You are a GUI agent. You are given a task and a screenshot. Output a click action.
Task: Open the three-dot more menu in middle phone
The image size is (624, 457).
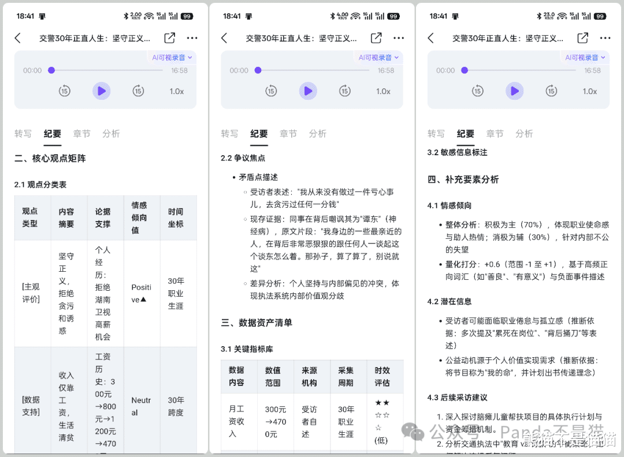399,38
